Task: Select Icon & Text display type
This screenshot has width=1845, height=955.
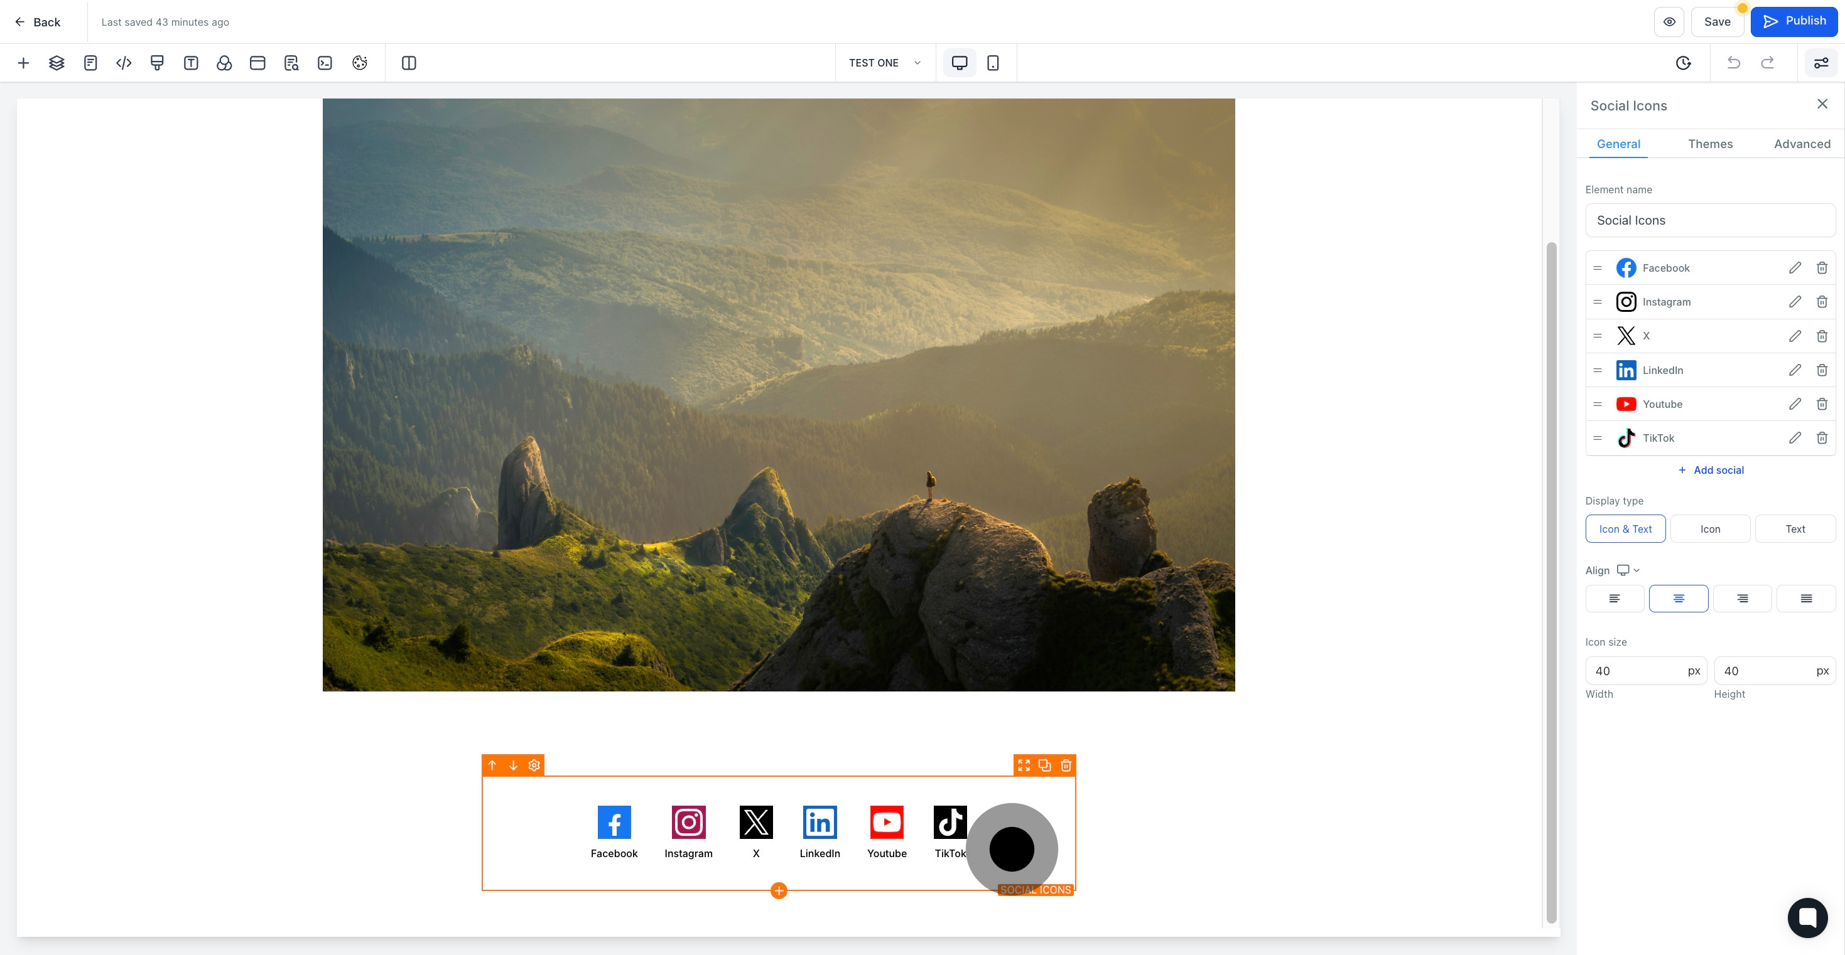Action: [x=1625, y=529]
